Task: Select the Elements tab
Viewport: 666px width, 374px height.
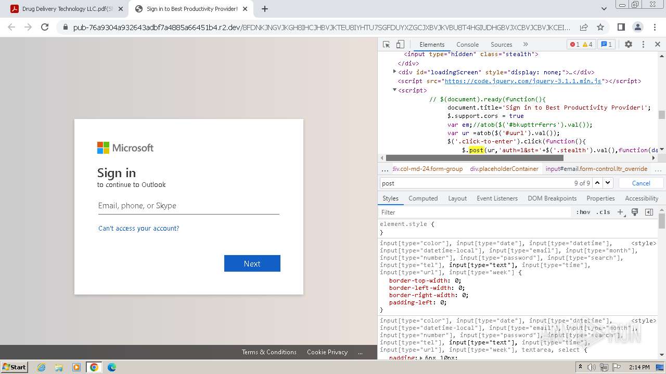Action: point(432,45)
